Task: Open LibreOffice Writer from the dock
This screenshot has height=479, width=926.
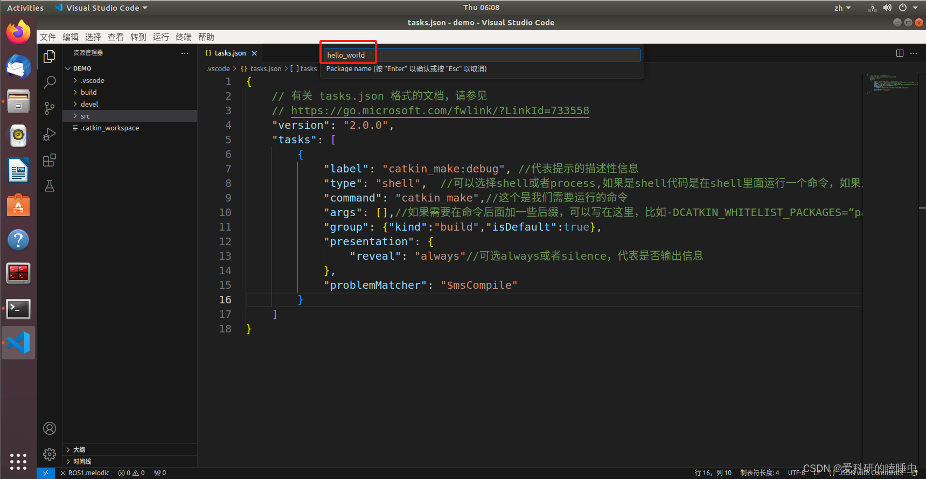Action: point(18,170)
